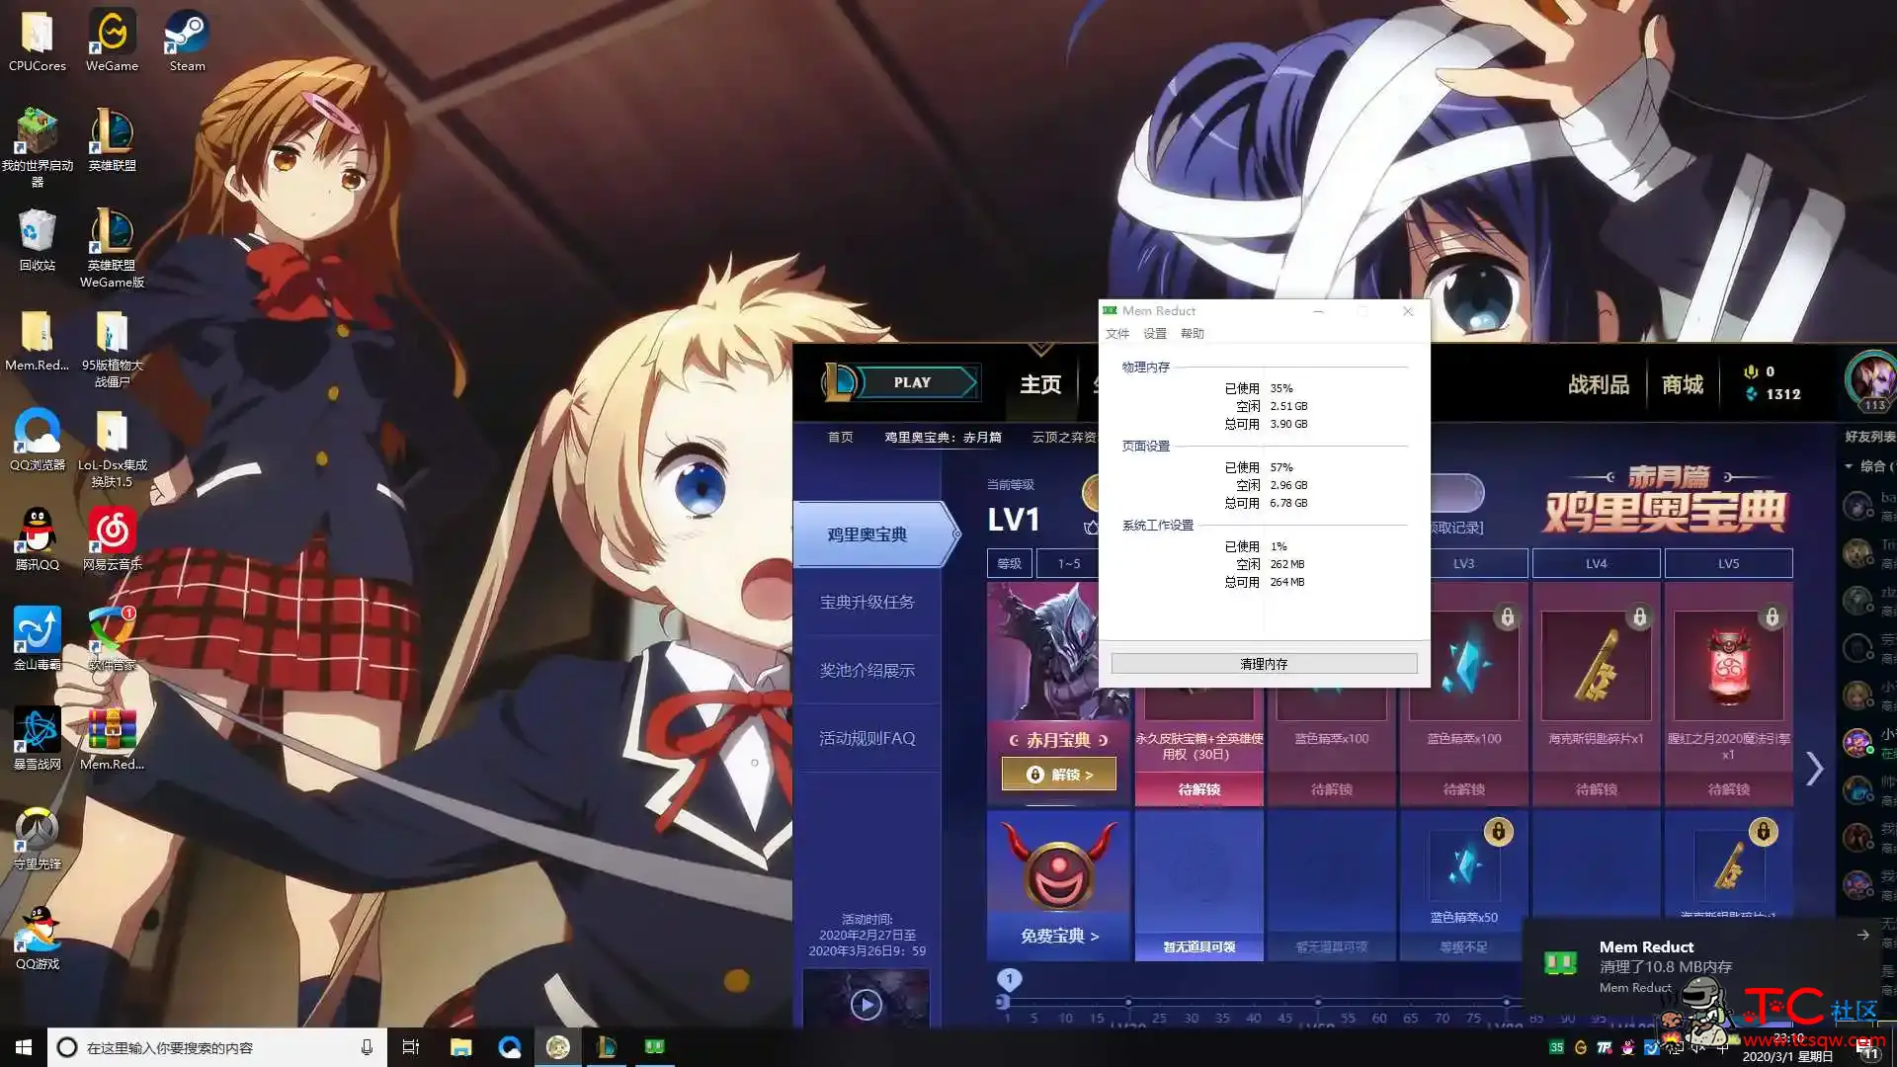Click 免费宝典 unlock toggle
Viewport: 1897px width, 1067px height.
(1058, 934)
